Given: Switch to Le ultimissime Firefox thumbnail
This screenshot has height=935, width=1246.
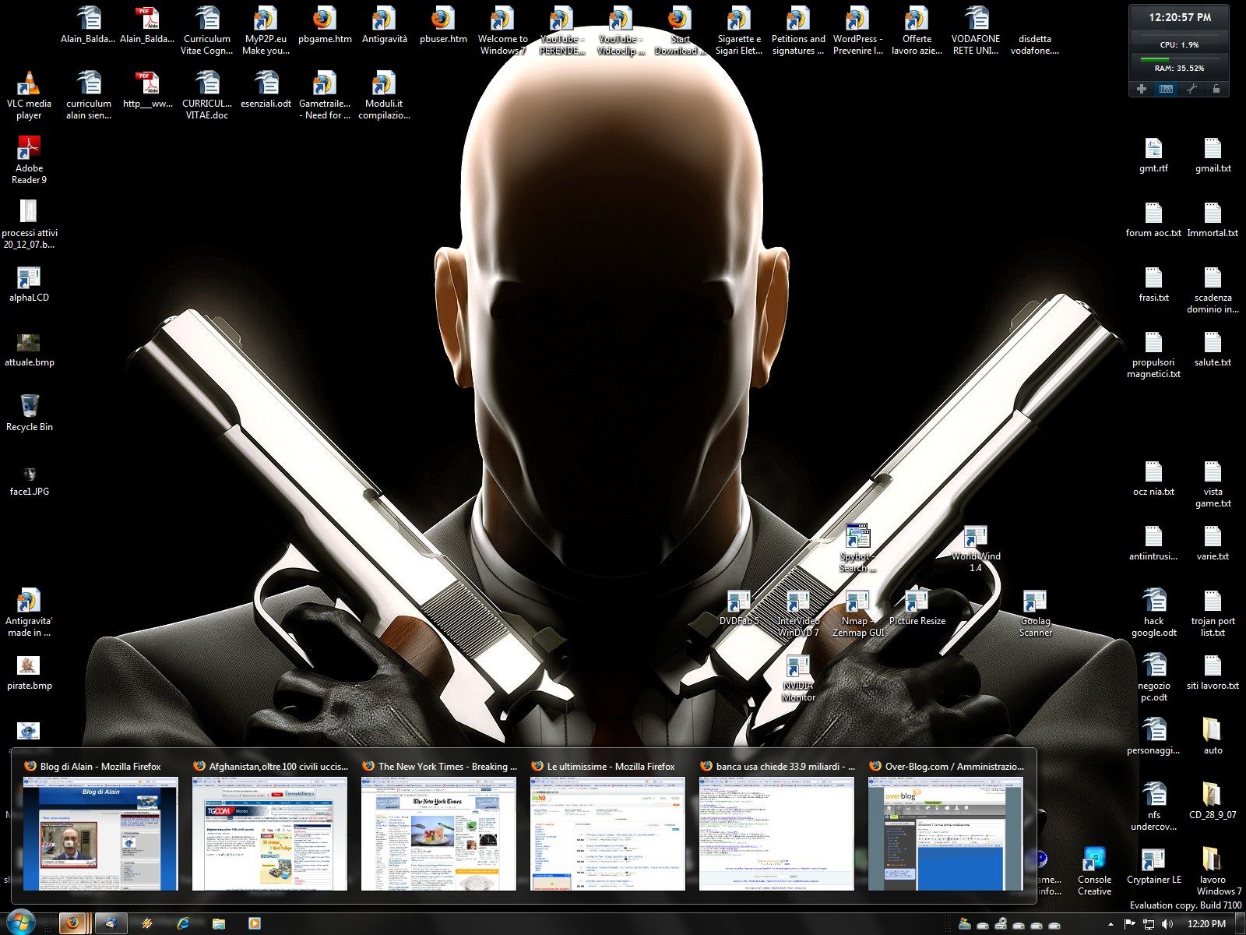Looking at the screenshot, I should (x=607, y=826).
